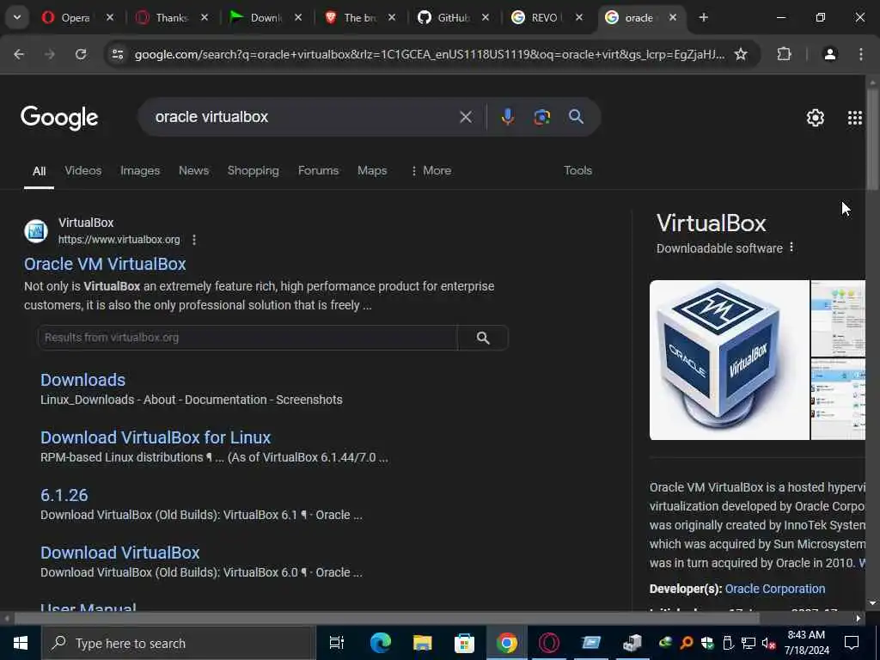Open the notifications action center
880x660 pixels.
coord(852,643)
